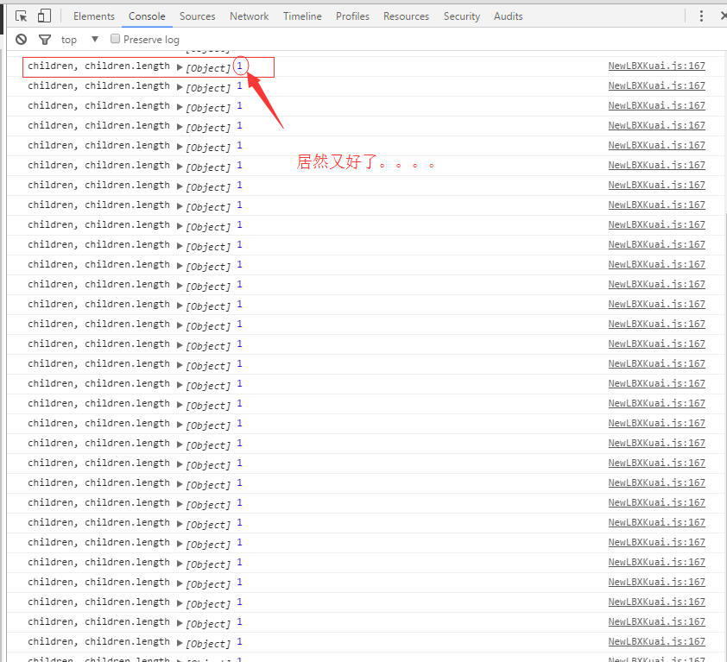The width and height of the screenshot is (727, 662).
Task: Toggle device mode toolbar icon
Action: click(x=44, y=16)
